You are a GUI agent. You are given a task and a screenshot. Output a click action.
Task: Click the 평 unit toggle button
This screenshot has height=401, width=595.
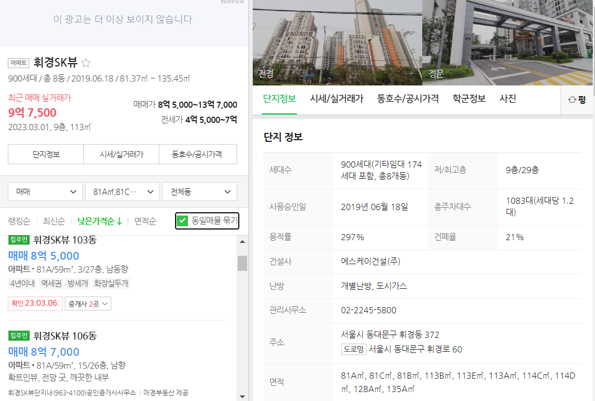coord(578,99)
